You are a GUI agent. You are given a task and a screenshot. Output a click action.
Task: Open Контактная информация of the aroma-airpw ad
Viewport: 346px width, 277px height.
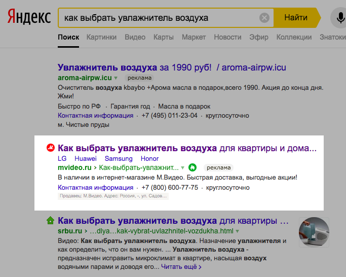(96, 116)
